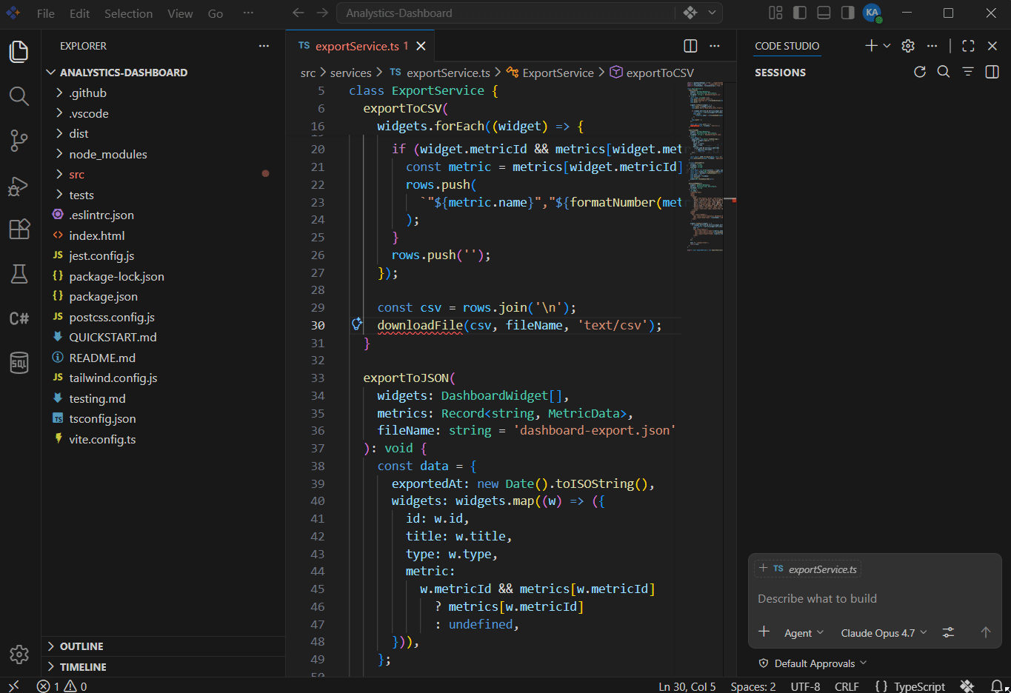Open the Search view in activity bar
1011x693 pixels.
pos(19,96)
